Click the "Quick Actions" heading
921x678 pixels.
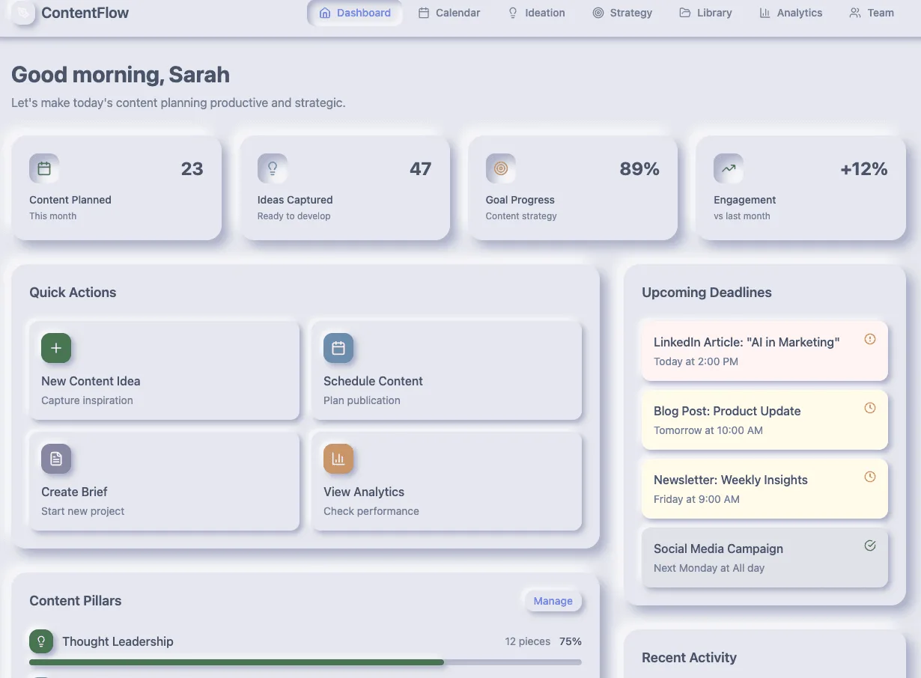(x=73, y=293)
